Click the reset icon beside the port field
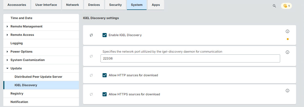Screen dimensions: 304x107 (91, 56)
